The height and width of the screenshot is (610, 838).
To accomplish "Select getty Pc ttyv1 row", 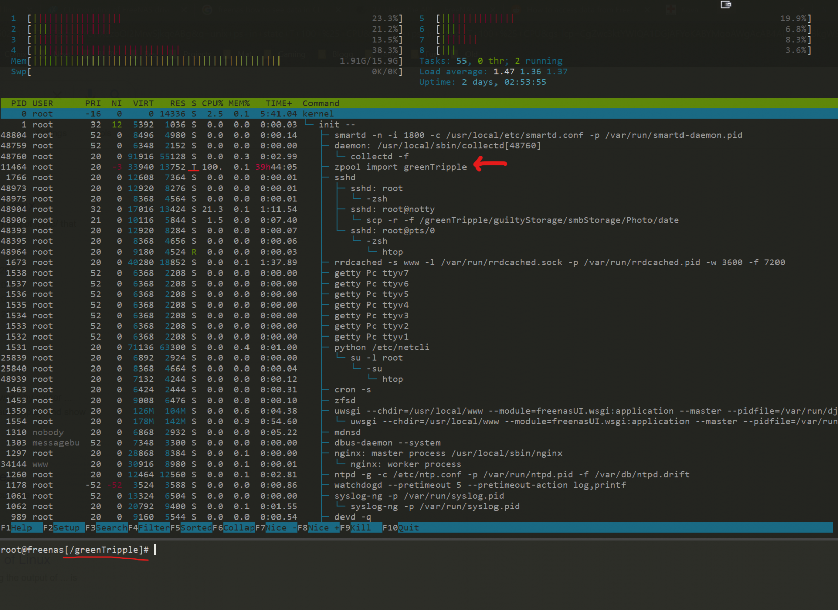I will coord(419,337).
